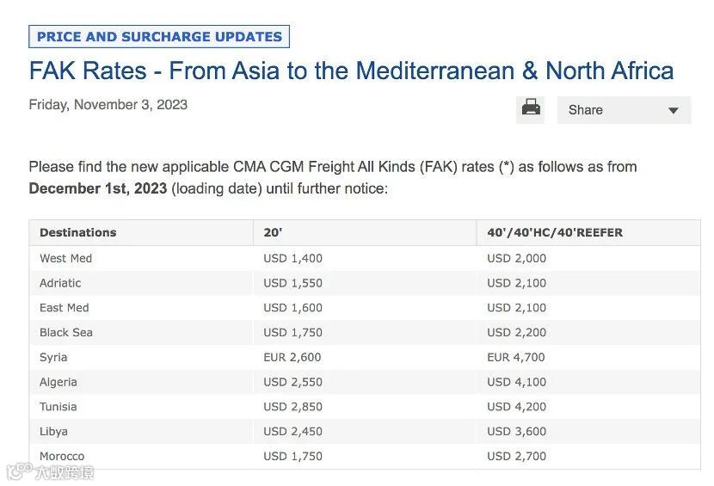Click the Black Sea destination cell
Viewport: 714px width, 486px height.
[66, 332]
